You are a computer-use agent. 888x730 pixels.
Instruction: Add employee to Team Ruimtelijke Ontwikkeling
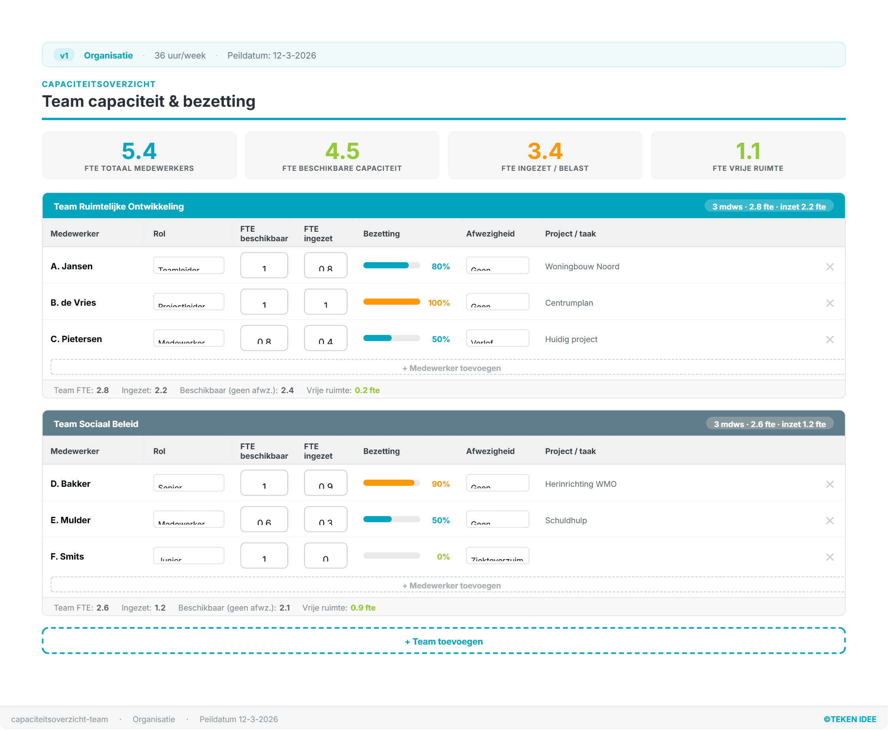451,368
